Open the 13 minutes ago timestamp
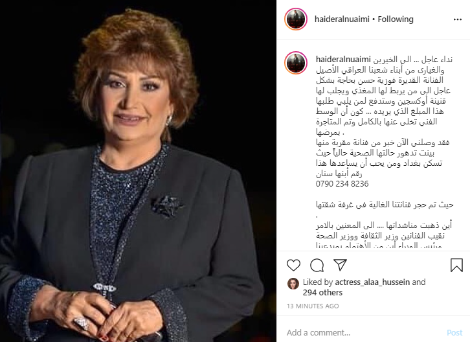The height and width of the screenshot is (342, 470). pos(313,306)
